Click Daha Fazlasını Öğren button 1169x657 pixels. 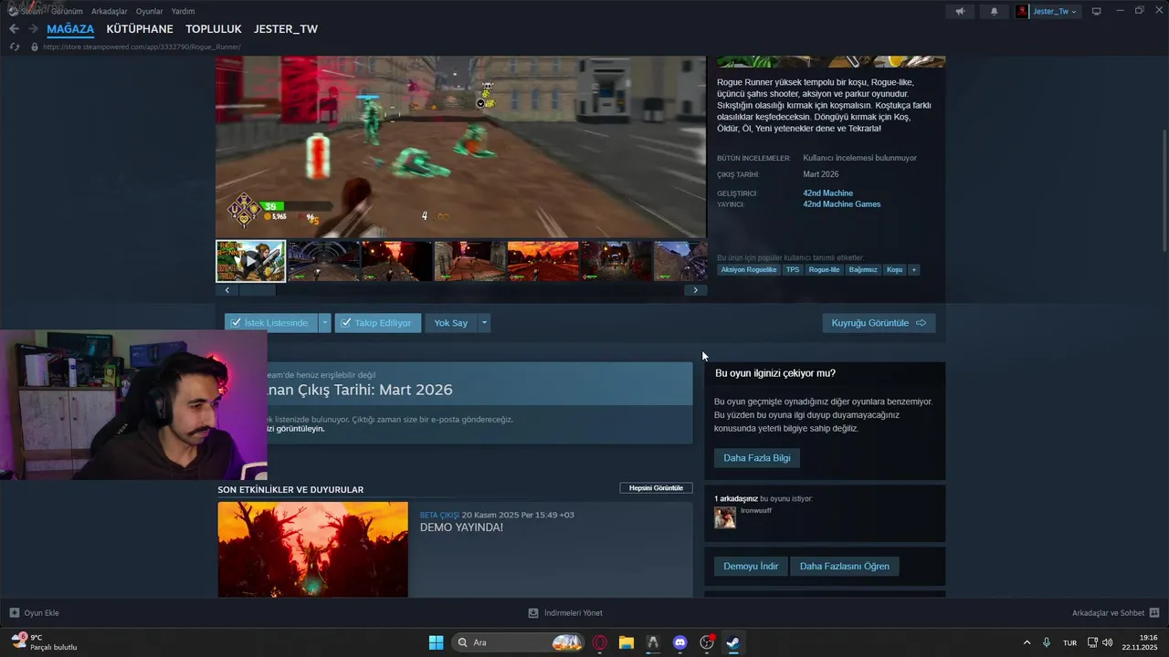[x=845, y=567]
